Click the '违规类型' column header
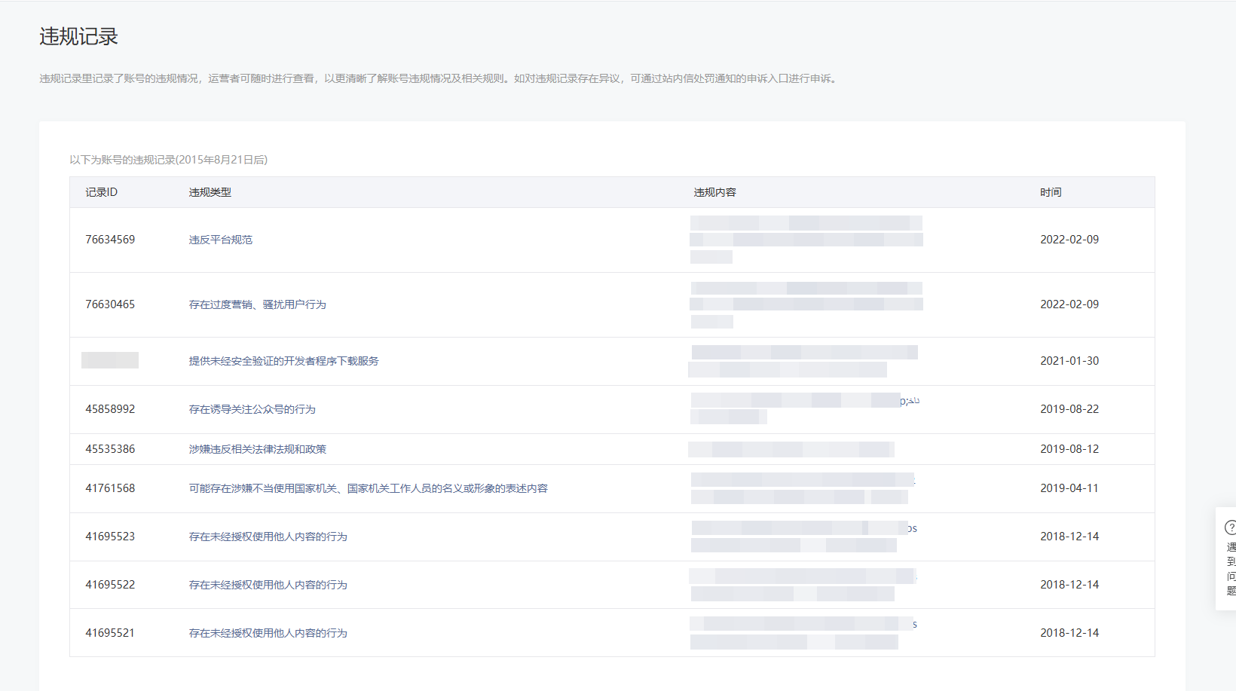Viewport: 1236px width, 691px height. pyautogui.click(x=210, y=192)
